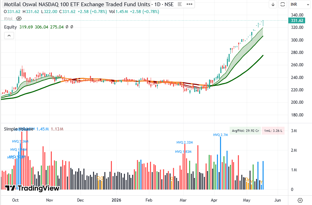This screenshot has width=312, height=205.
Task: Click the Dec label on the time axis
Action: 81,200
